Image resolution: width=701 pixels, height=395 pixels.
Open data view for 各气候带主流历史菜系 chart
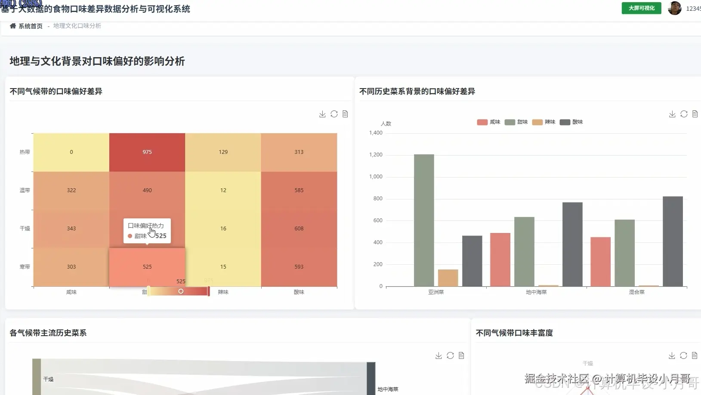click(461, 355)
